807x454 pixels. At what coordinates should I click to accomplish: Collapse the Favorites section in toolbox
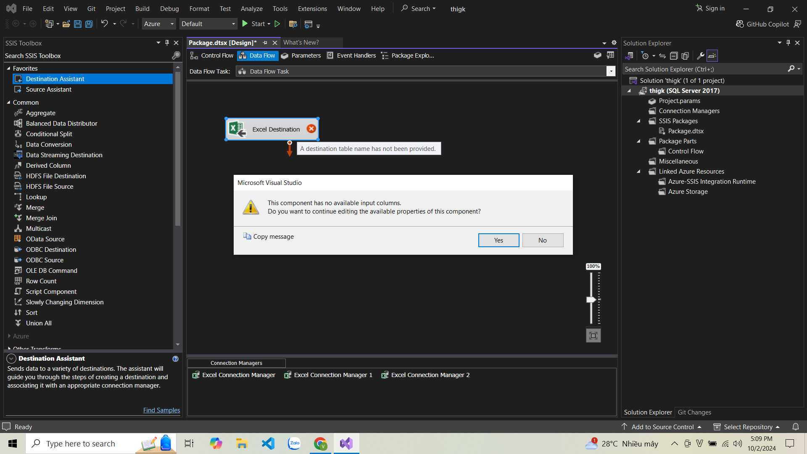[x=8, y=68]
